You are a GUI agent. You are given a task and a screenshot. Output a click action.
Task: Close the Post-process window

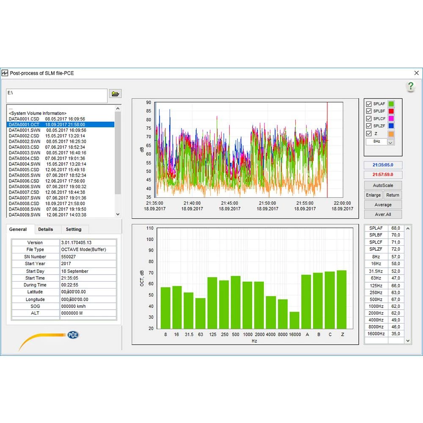(416, 73)
